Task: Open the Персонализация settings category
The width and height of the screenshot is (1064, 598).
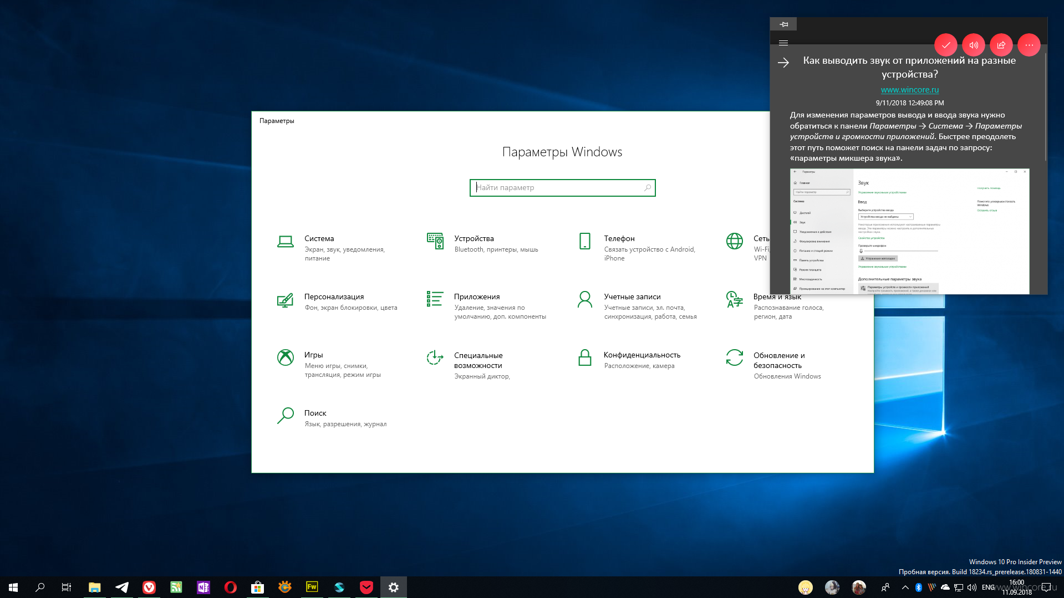Action: [338, 301]
